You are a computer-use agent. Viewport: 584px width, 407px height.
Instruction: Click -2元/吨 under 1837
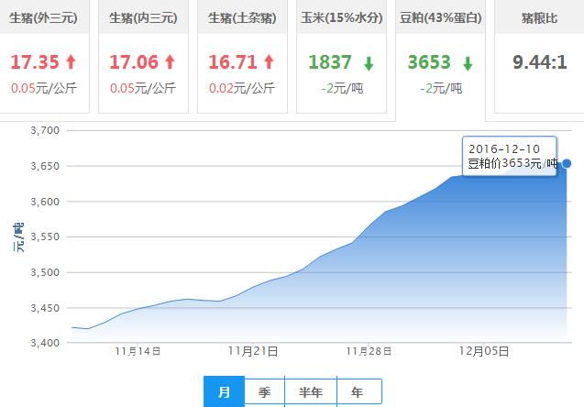342,88
